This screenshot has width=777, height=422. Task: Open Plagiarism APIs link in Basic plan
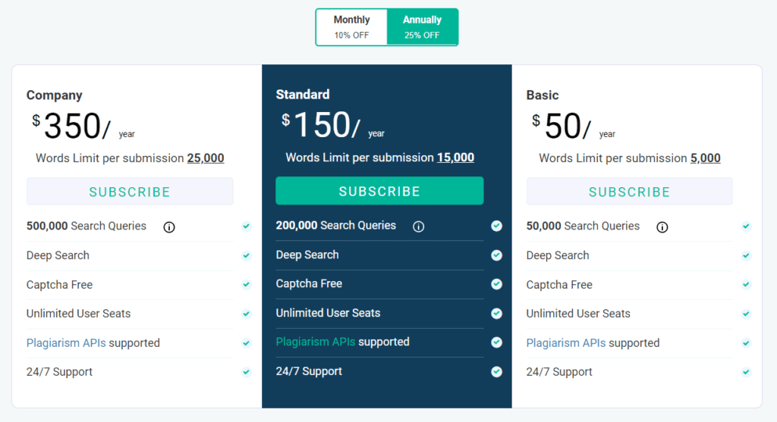[x=566, y=343]
